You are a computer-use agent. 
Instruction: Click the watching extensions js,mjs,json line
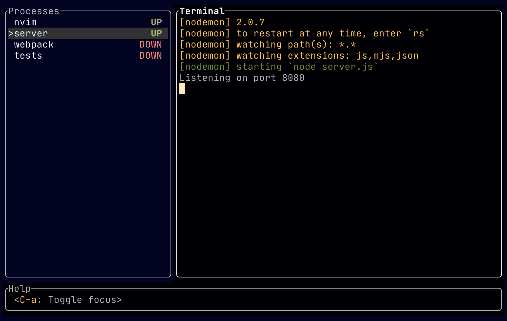point(299,55)
